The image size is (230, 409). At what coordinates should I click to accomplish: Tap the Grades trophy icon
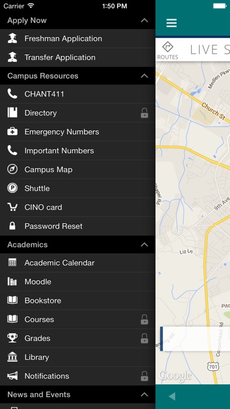pyautogui.click(x=12, y=338)
